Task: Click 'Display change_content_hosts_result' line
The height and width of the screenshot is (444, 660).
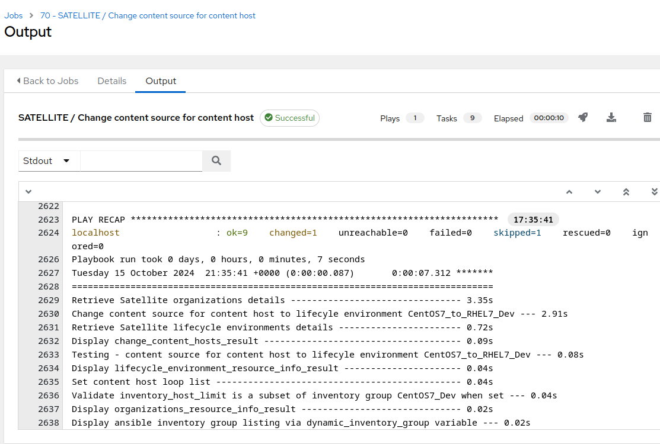Action: click(x=282, y=341)
